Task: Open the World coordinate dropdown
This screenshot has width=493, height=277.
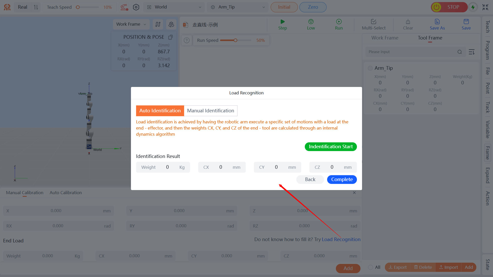Action: [x=174, y=7]
